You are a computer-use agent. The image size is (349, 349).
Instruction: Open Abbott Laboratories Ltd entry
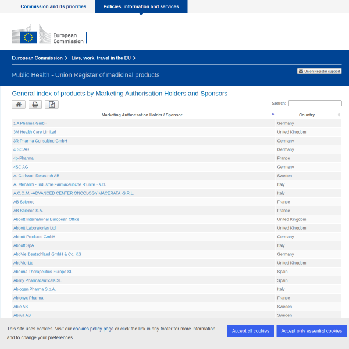34,228
